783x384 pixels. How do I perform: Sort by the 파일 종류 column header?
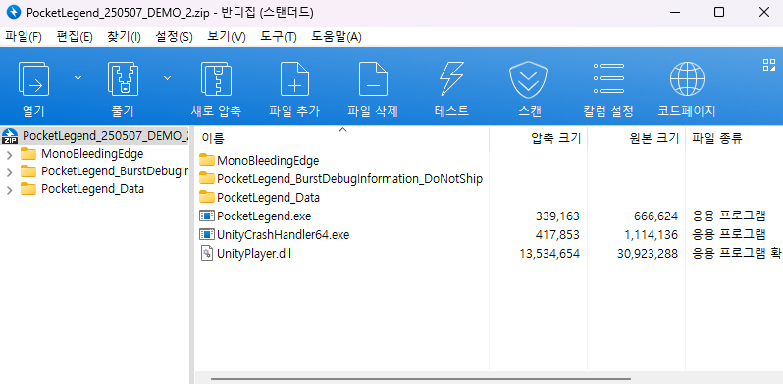pos(716,139)
